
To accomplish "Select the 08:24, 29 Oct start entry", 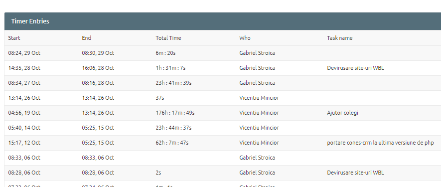I will pyautogui.click(x=24, y=53).
